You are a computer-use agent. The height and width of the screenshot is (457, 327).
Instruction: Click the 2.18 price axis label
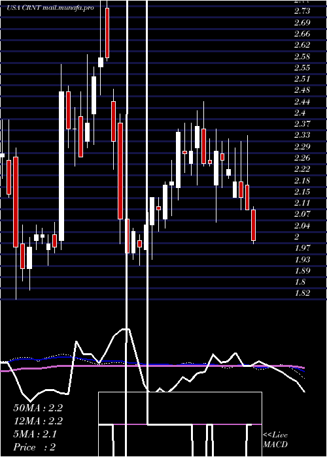click(x=302, y=180)
